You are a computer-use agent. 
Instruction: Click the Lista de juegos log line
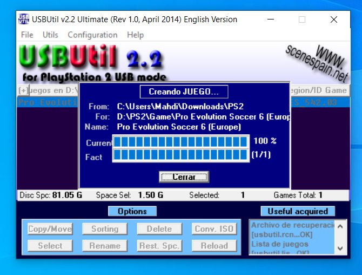[279, 244]
